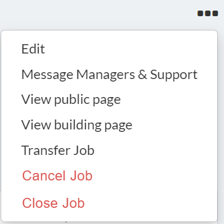This screenshot has height=224, width=224.
Task: Select the red Close Job option
Action: (53, 203)
